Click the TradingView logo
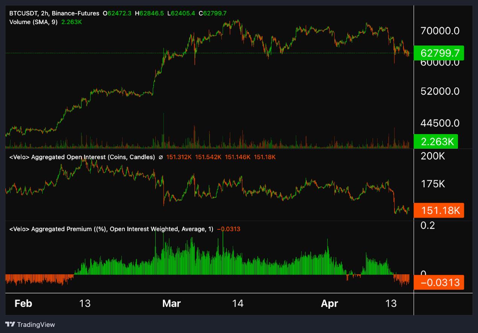Image resolution: width=478 pixels, height=333 pixels. (30, 324)
